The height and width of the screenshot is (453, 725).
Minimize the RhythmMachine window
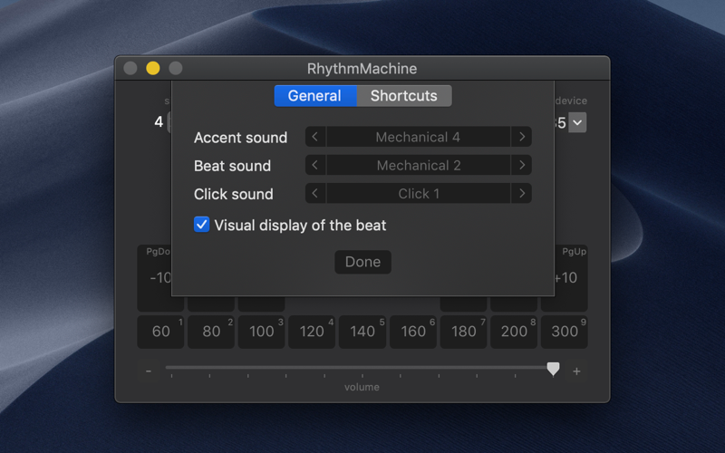[x=153, y=69]
